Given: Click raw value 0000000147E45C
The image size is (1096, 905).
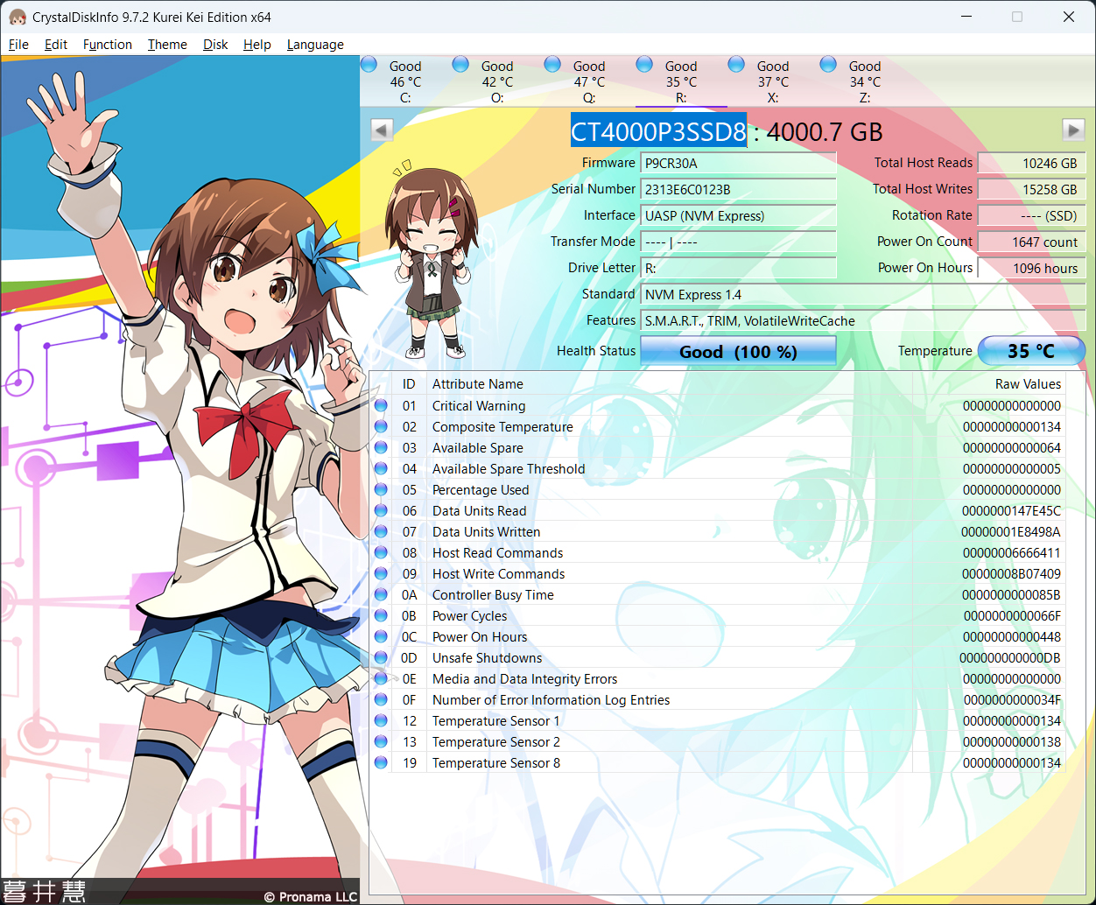Looking at the screenshot, I should point(1011,511).
